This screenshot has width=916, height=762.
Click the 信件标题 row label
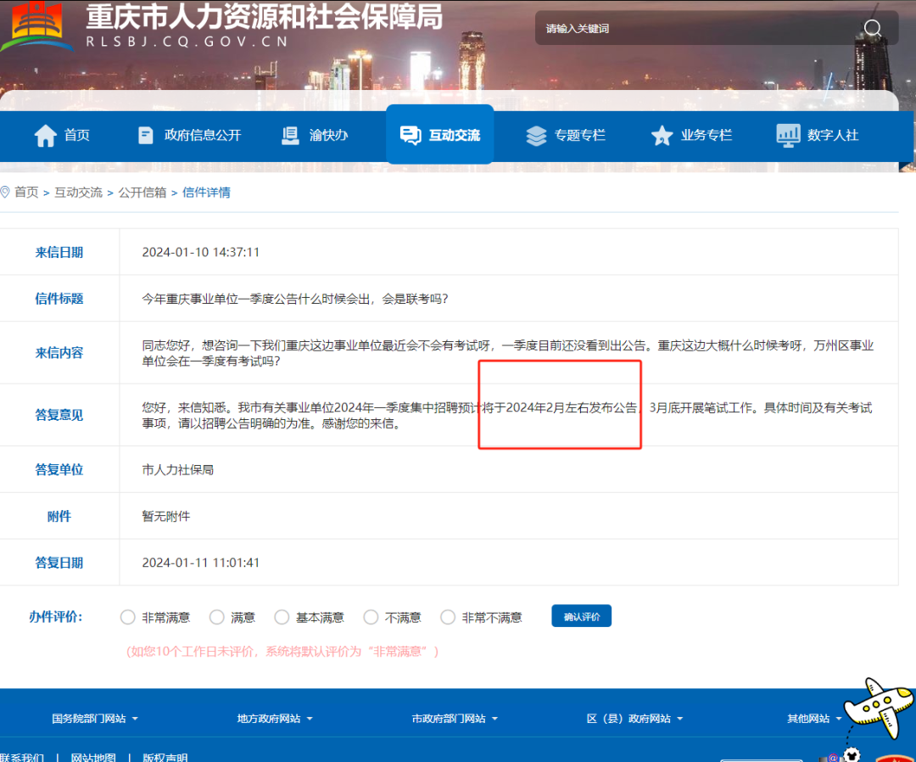(x=59, y=299)
